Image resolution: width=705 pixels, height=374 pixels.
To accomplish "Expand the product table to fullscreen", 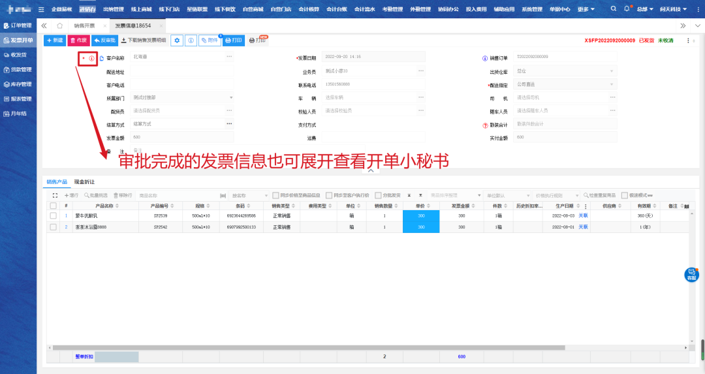I will coord(55,195).
